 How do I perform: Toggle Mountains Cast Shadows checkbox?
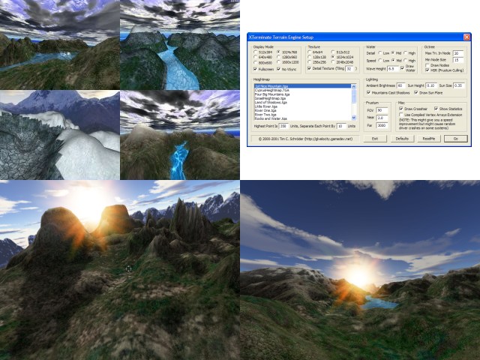point(368,92)
